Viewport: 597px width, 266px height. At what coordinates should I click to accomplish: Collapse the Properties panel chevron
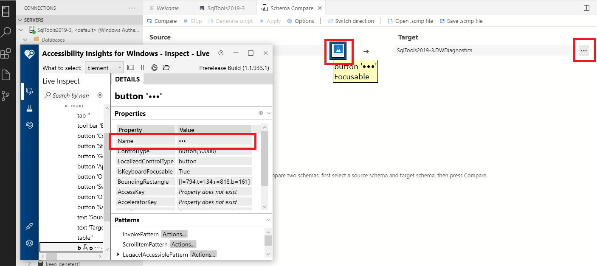pos(269,113)
